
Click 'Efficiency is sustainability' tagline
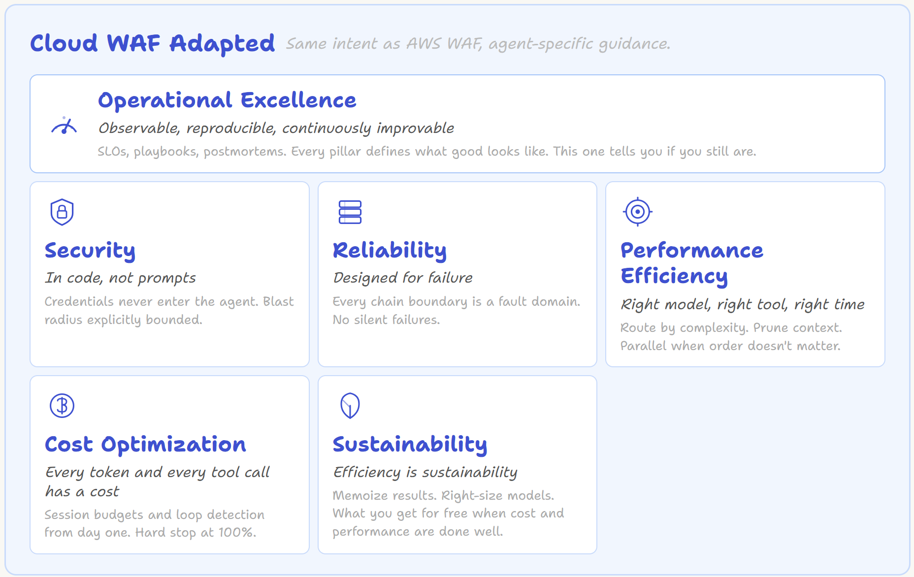425,473
